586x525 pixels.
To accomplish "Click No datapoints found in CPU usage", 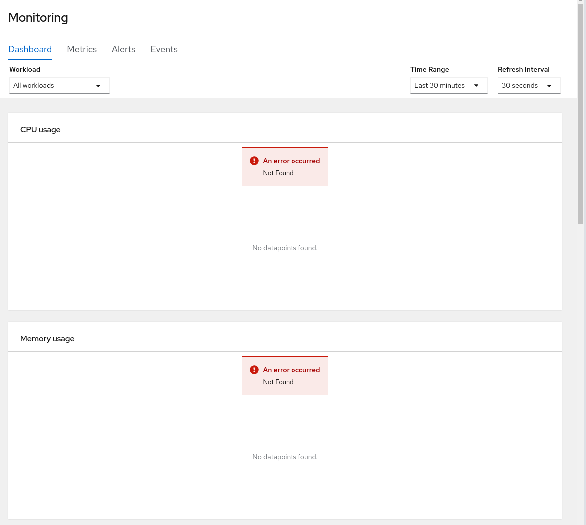I will click(285, 248).
